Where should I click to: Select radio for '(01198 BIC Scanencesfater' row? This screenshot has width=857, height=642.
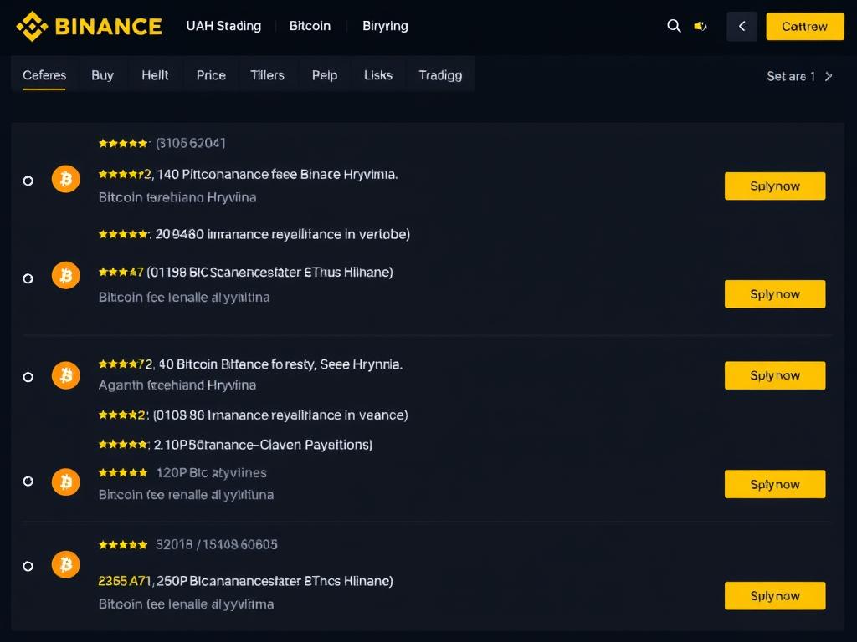click(28, 278)
